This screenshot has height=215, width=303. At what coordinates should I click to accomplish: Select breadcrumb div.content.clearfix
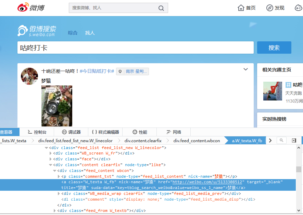143,141
